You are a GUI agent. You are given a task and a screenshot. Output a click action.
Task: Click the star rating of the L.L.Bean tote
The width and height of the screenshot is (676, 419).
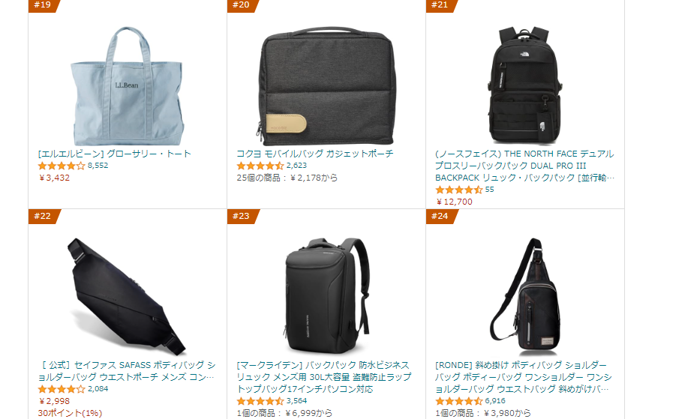click(62, 166)
